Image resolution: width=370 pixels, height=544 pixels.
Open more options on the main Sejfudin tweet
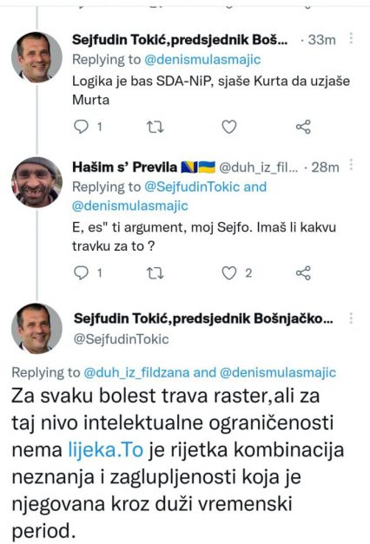tap(351, 318)
